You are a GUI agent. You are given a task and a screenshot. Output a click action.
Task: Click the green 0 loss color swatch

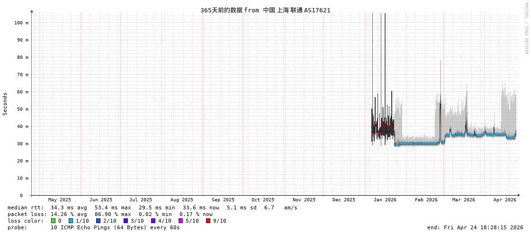point(53,221)
